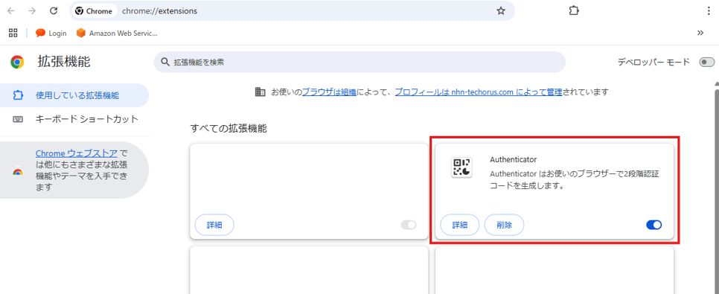This screenshot has width=719, height=294.
Task: Reload the extensions page
Action: click(53, 11)
